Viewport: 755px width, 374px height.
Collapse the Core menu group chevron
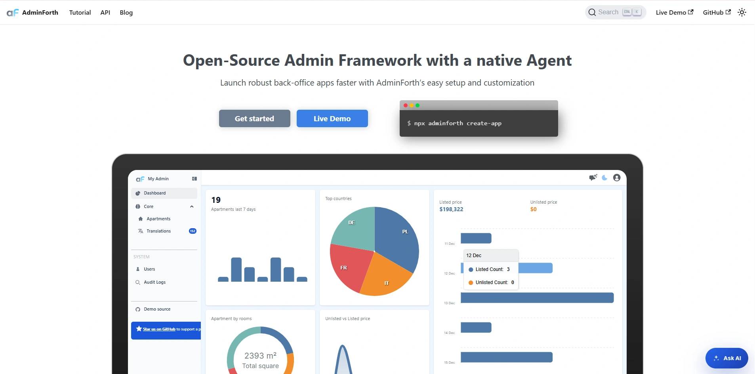(192, 206)
